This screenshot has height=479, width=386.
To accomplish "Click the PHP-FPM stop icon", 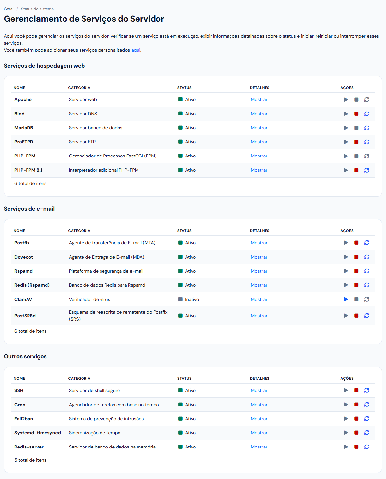I will pos(357,156).
